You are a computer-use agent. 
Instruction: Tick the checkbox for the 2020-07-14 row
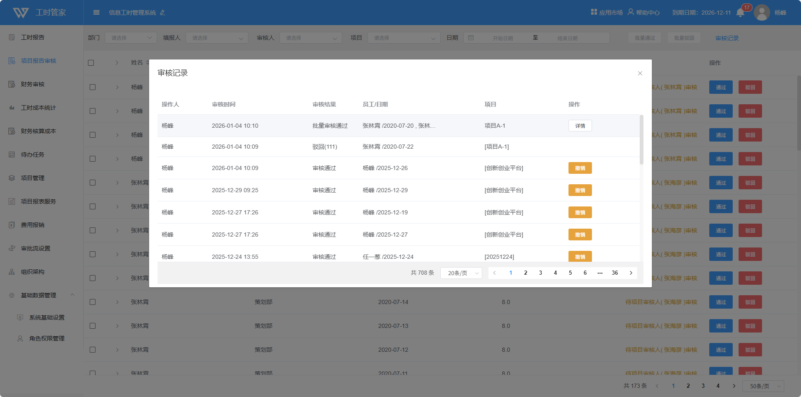tap(93, 302)
